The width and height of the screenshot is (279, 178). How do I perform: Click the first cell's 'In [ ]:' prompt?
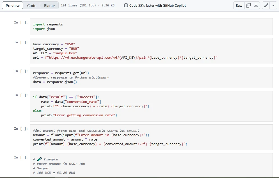[21, 22]
